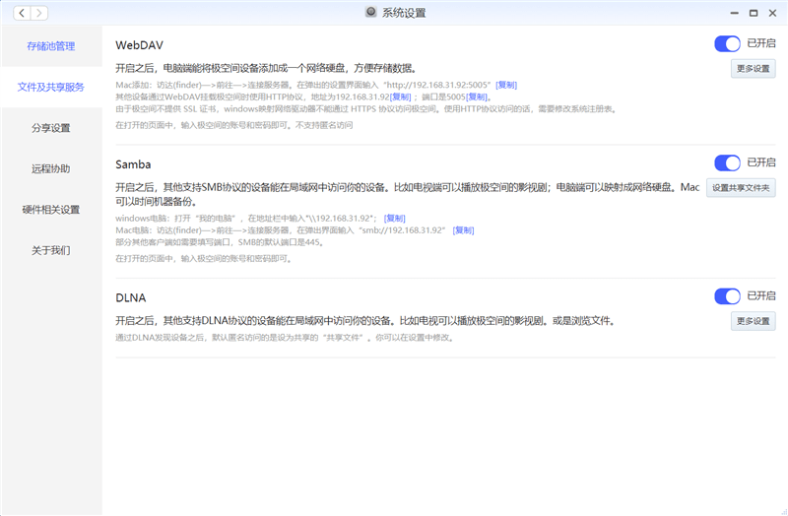
Task: Maximize the 系统设置 window
Action: click(754, 13)
